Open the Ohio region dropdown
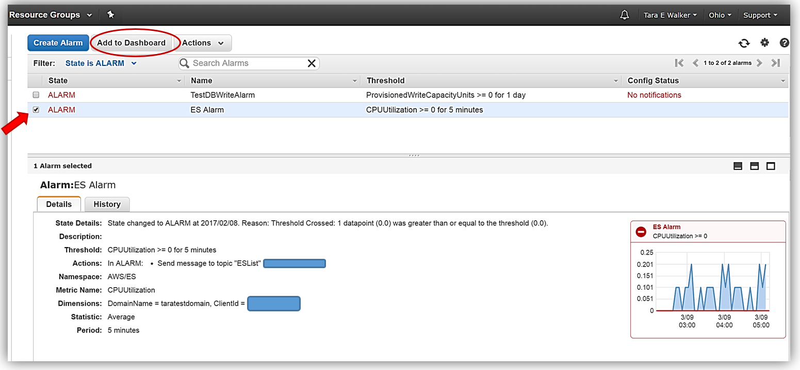 (720, 15)
